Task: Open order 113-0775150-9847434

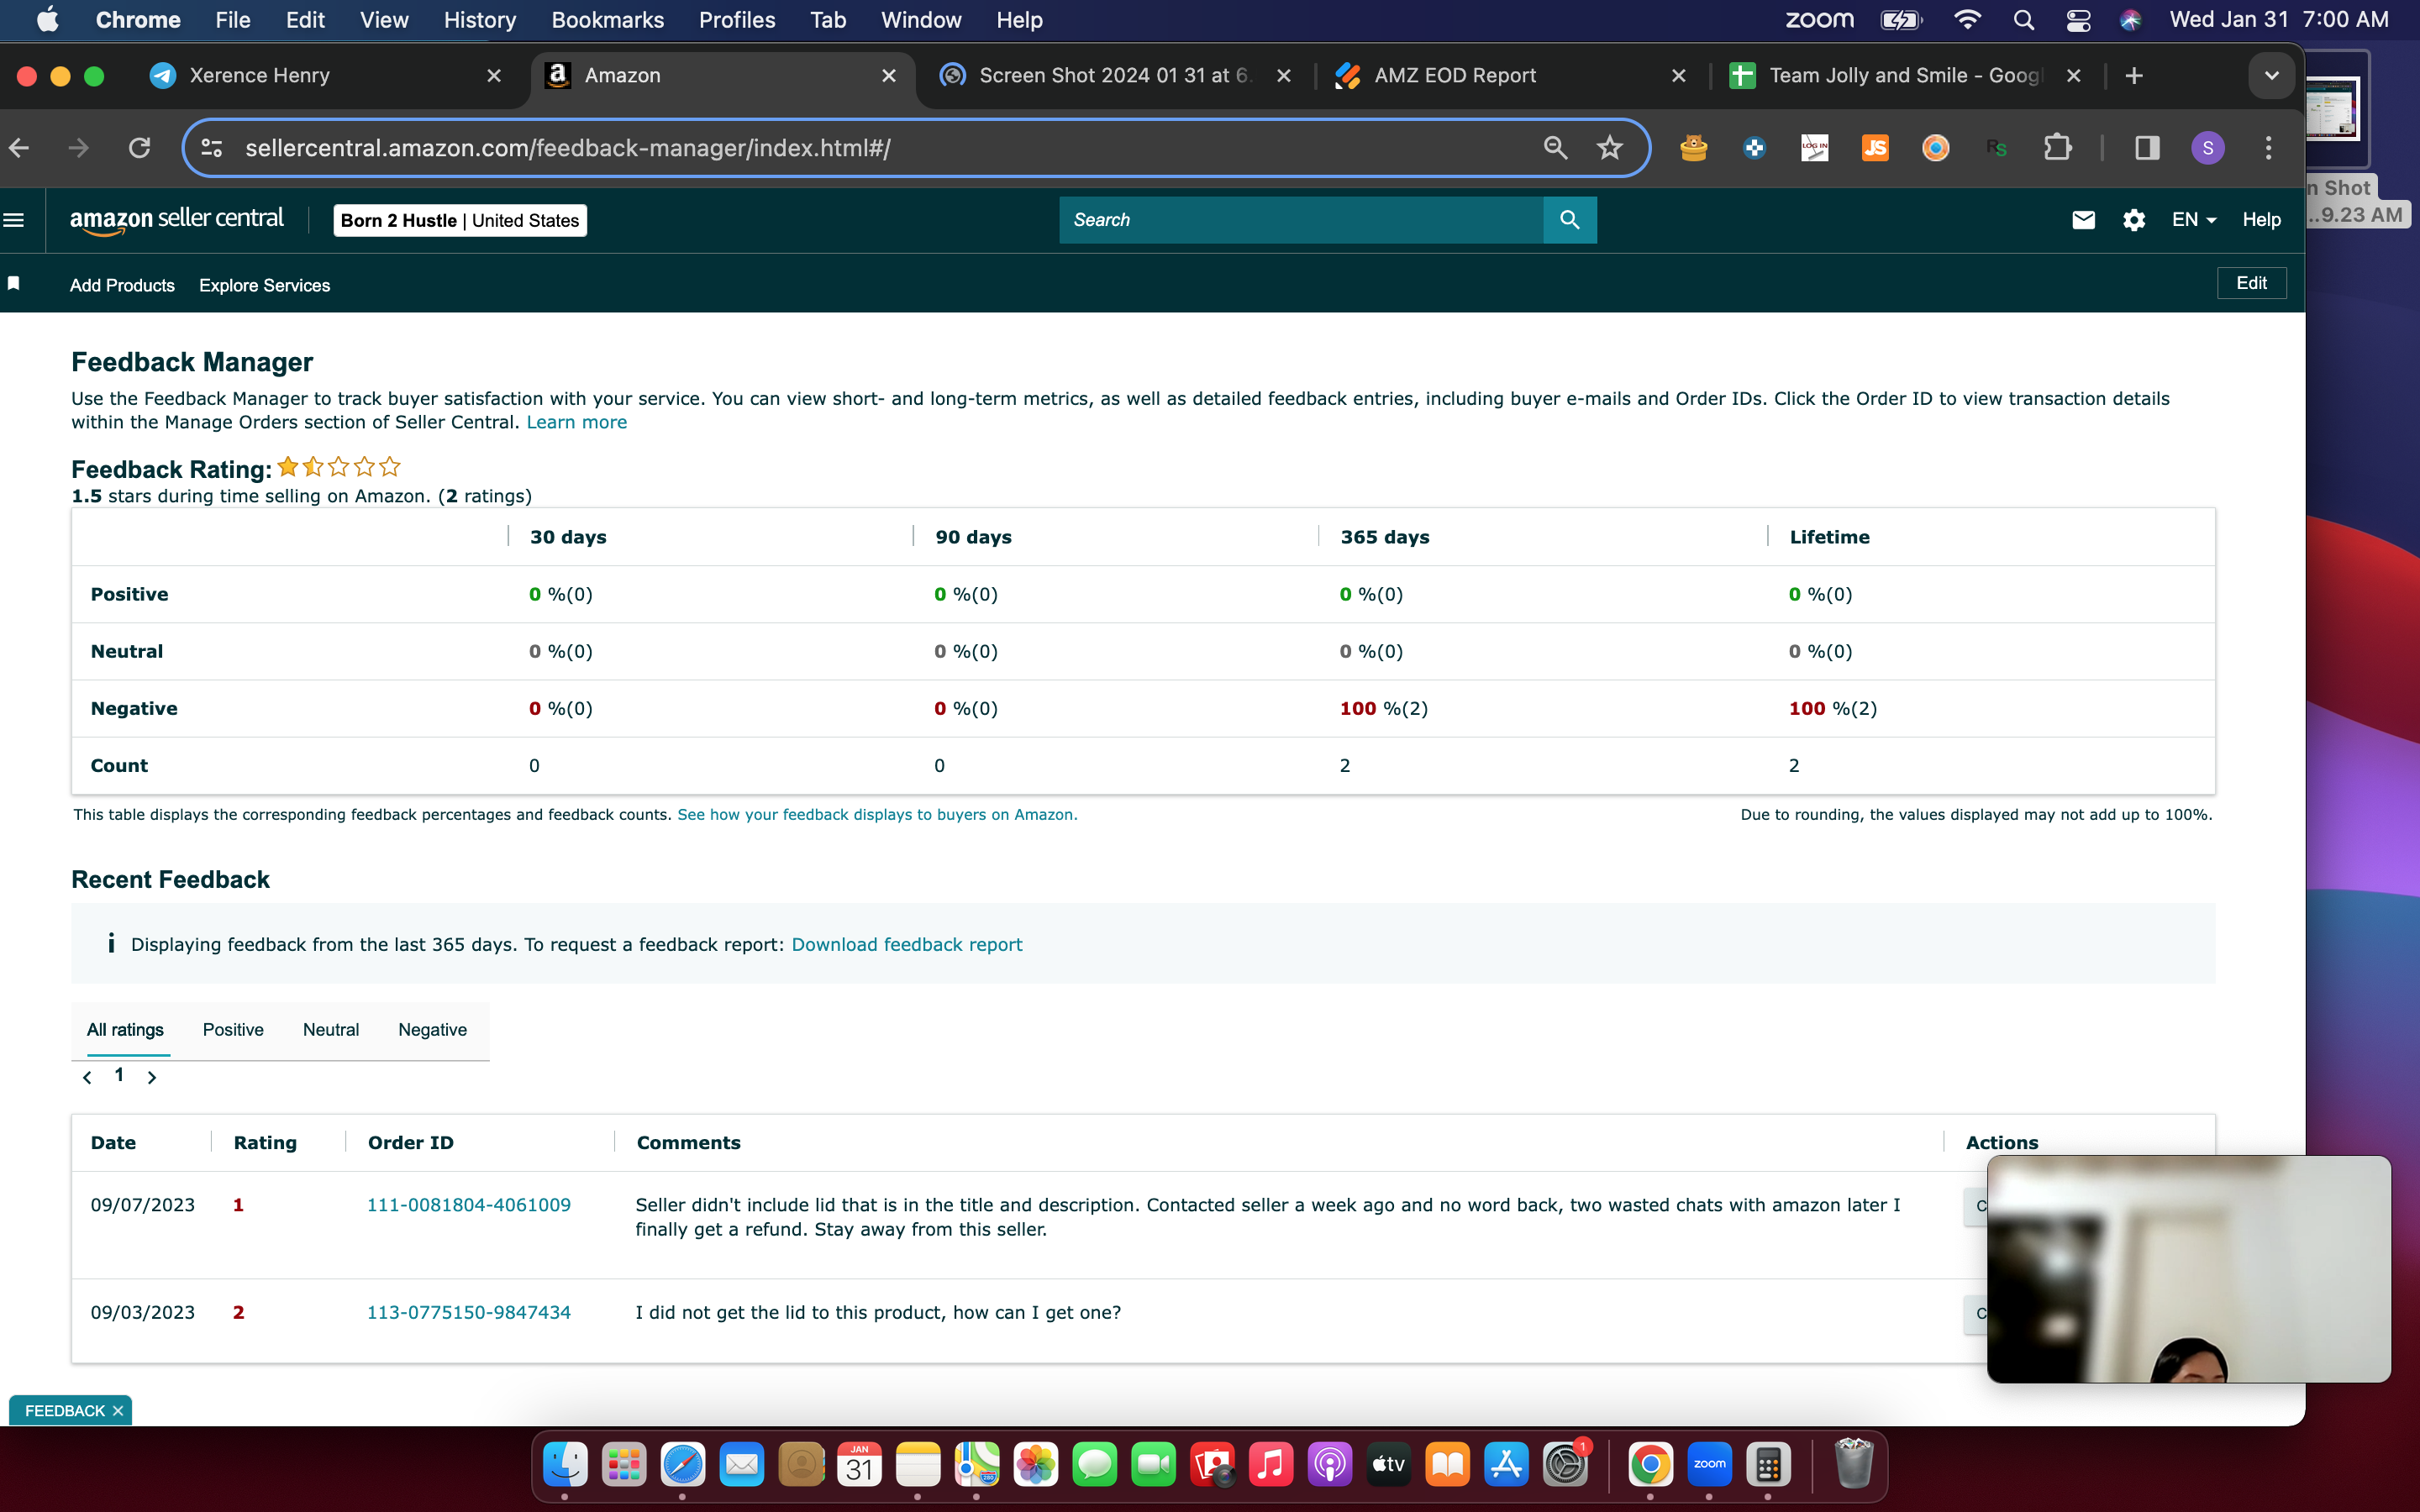Action: pyautogui.click(x=469, y=1312)
